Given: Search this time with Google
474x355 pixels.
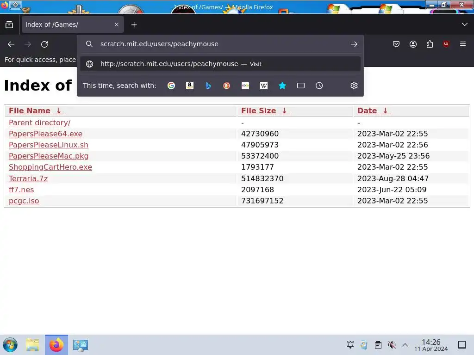Looking at the screenshot, I should [171, 86].
